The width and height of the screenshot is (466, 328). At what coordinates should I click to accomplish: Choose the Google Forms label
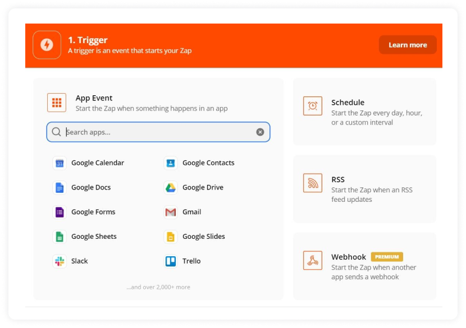tap(93, 212)
